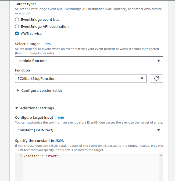Click the JSON editor scroll-up arrow
175x181 pixels.
[x=161, y=155]
